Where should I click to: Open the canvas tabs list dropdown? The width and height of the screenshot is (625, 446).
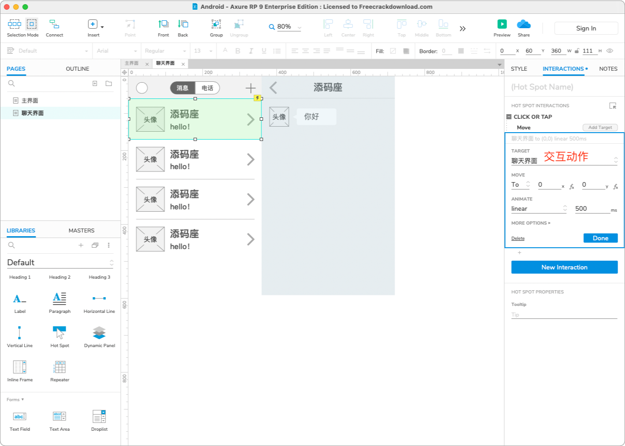click(500, 64)
